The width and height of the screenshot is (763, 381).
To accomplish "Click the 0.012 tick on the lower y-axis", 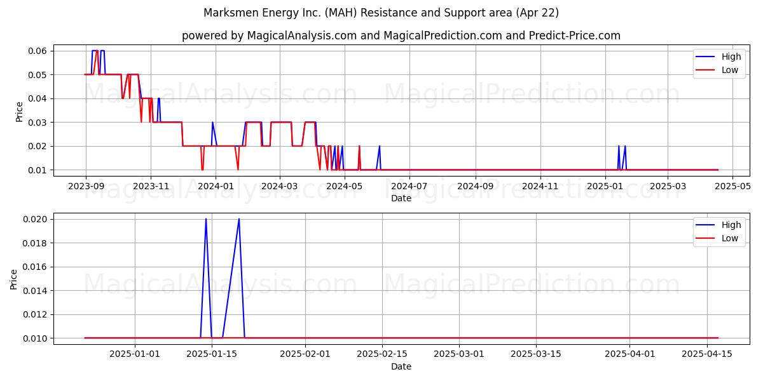I will click(35, 314).
